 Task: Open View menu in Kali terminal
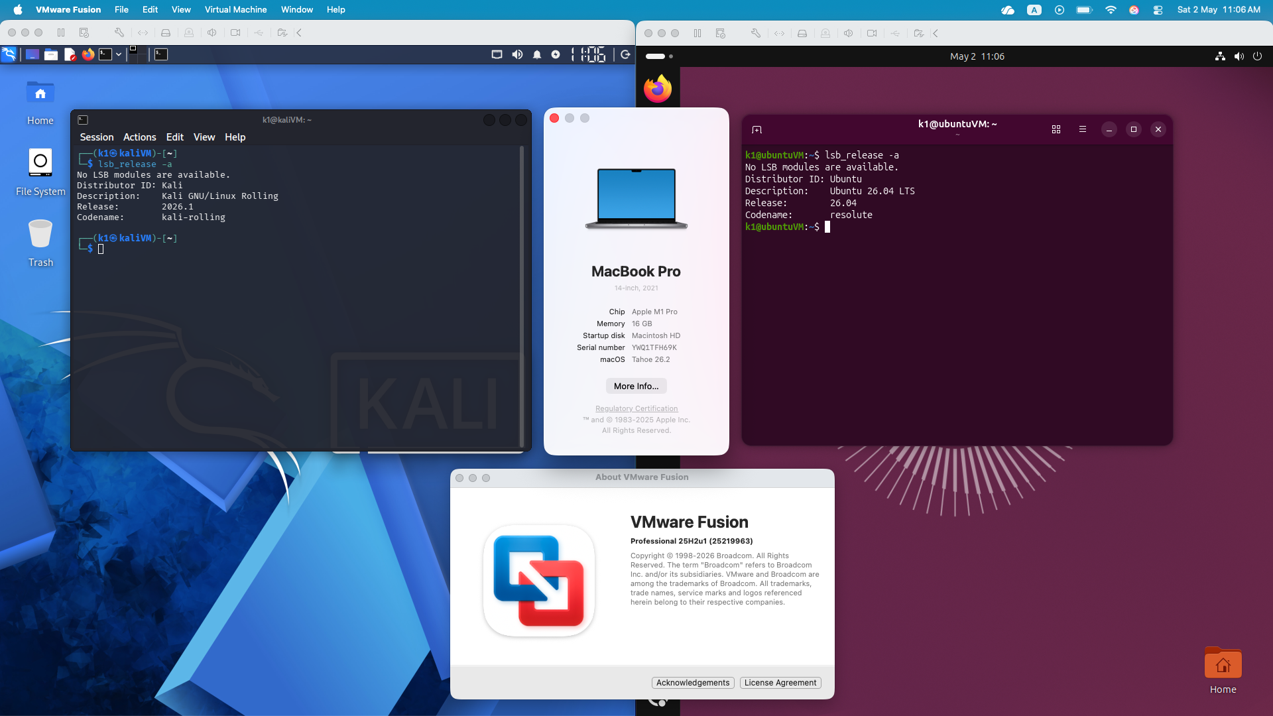[204, 137]
